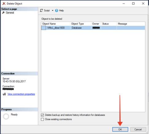This screenshot has width=149, height=134.
Task: Click the Cancel button
Action: (138, 129)
